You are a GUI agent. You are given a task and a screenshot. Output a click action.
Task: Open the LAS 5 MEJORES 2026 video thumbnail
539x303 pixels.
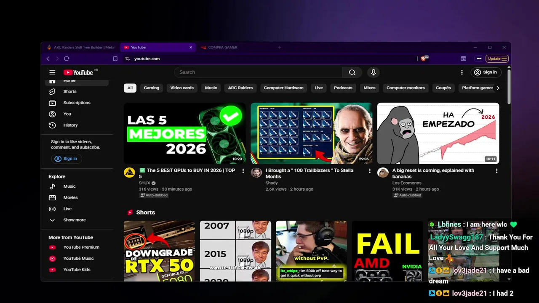click(185, 133)
